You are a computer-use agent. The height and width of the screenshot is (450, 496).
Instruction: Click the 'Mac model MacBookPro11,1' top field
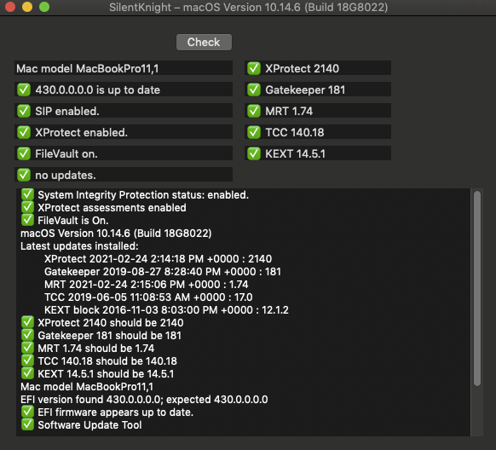[x=124, y=68]
